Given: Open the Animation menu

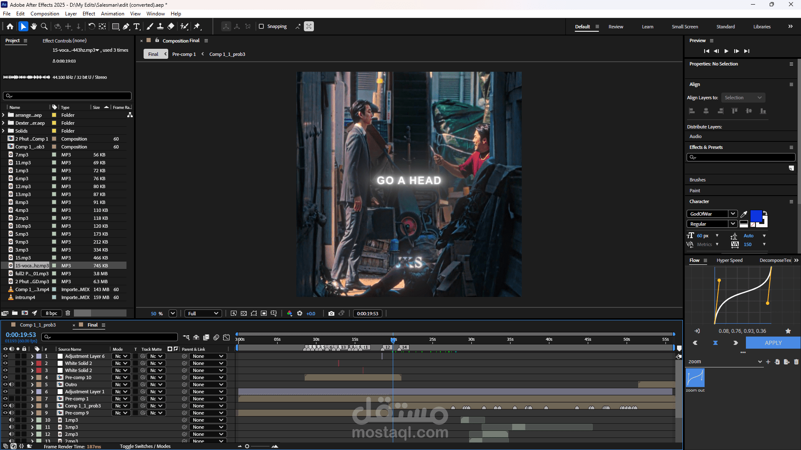Looking at the screenshot, I should point(113,14).
